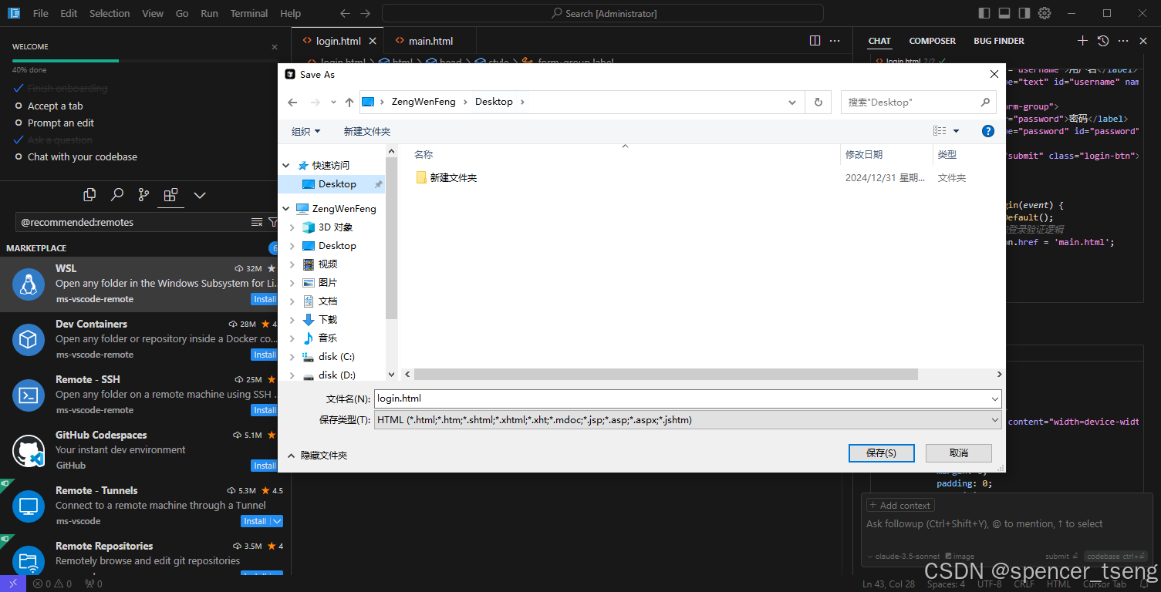Clear the extensions search results icon
This screenshot has height=592, width=1161.
[257, 222]
